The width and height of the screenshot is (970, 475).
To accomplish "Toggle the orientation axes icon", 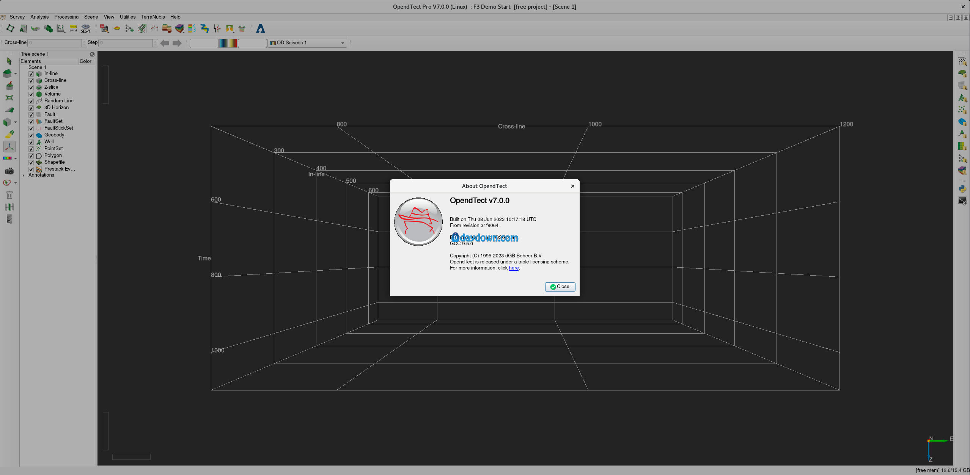I will click(9, 146).
